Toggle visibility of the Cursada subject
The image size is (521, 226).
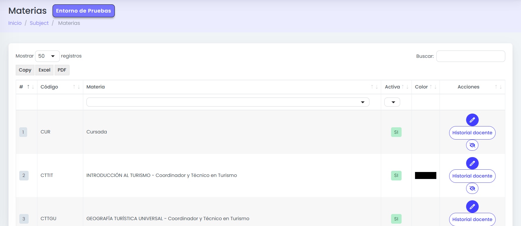(x=472, y=145)
